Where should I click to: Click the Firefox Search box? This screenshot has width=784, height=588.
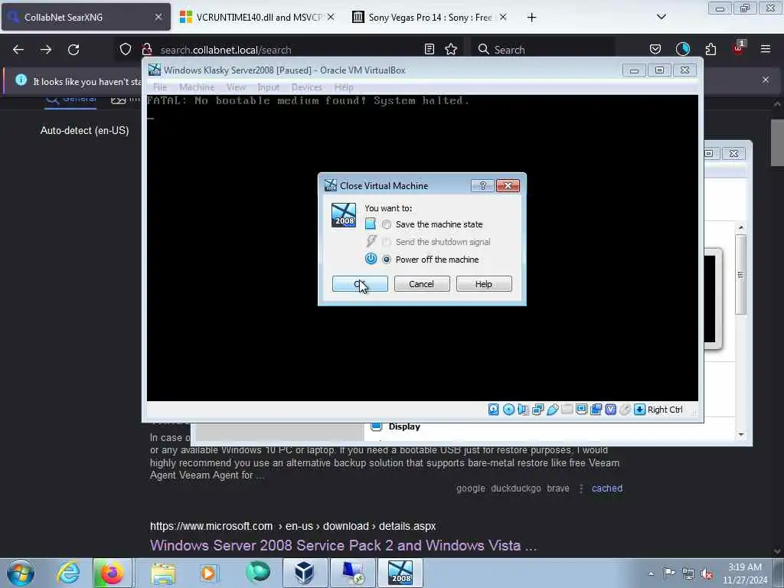(544, 50)
